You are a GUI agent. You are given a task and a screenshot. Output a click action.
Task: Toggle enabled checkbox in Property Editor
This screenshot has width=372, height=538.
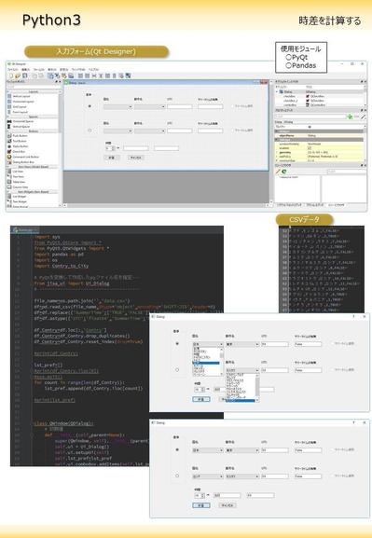pos(310,148)
